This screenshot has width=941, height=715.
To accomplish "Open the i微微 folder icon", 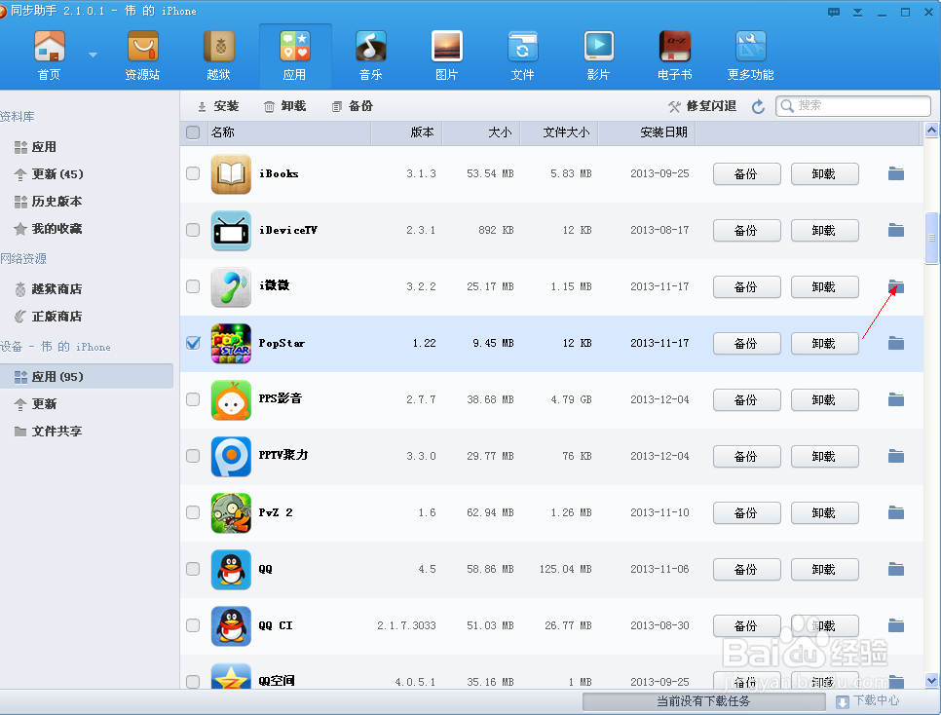I will point(896,286).
